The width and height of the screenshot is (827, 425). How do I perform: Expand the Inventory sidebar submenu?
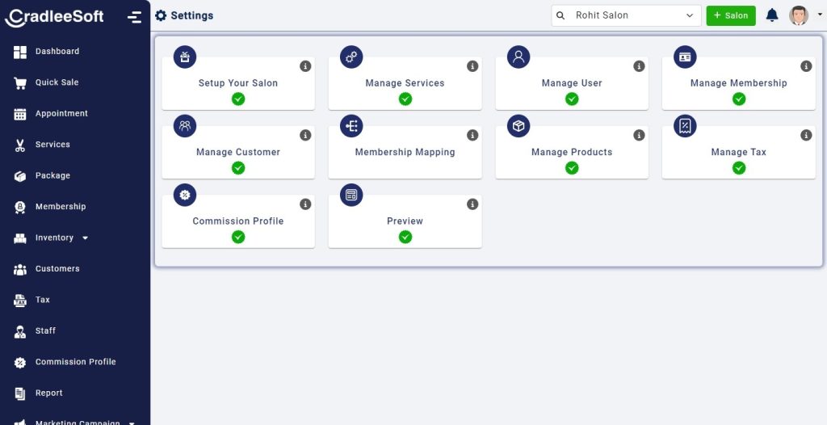(85, 238)
